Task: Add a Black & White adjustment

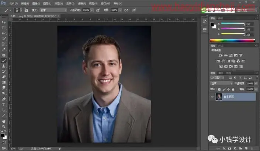Action: coord(228,61)
